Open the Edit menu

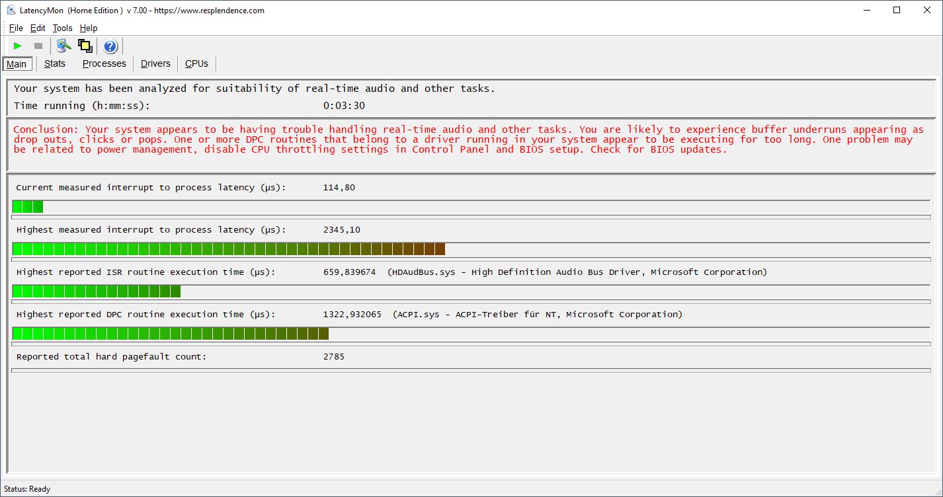click(x=38, y=28)
